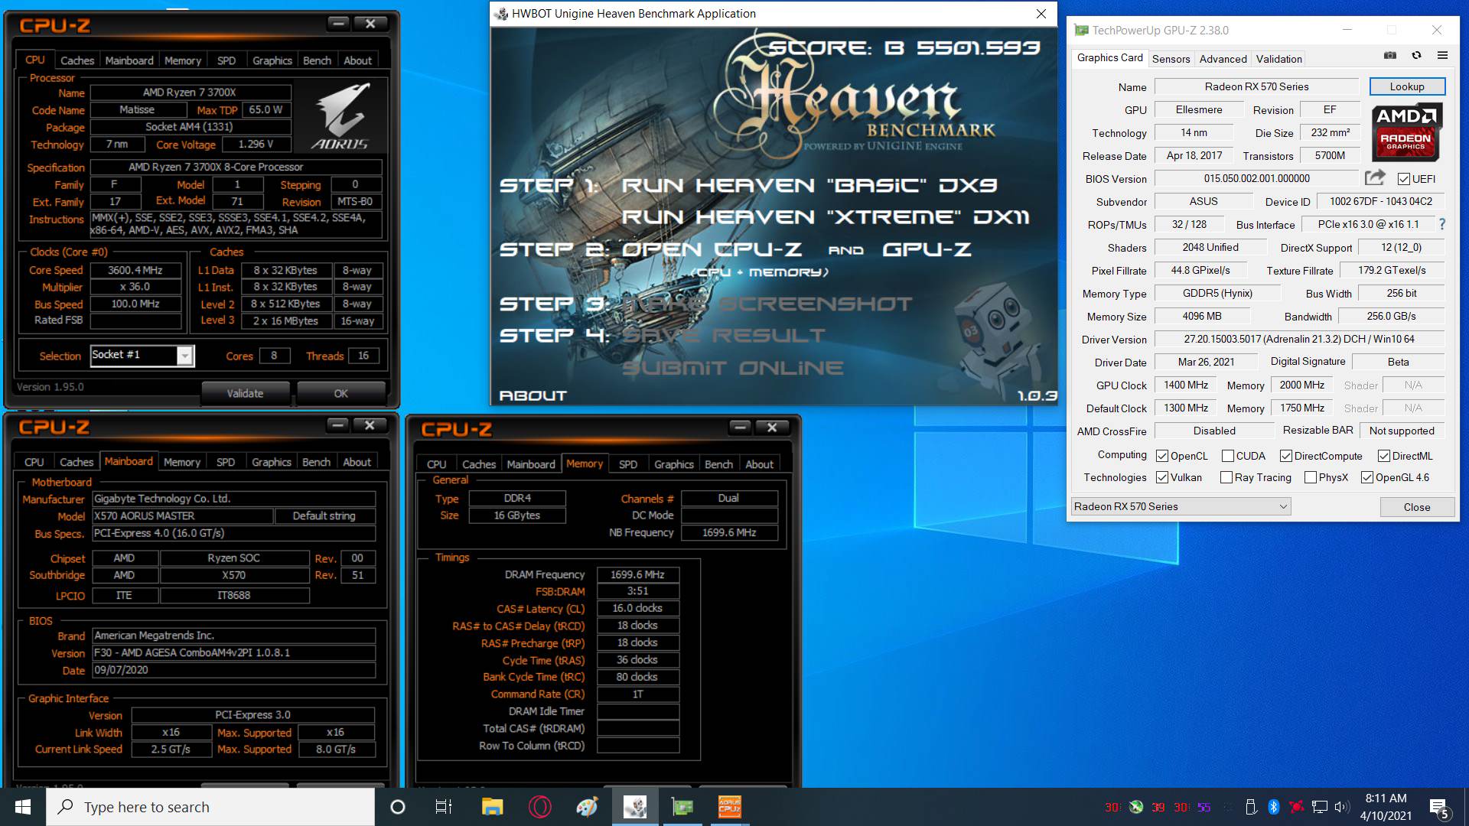The width and height of the screenshot is (1469, 826).
Task: Click the OK button in top CPU-Z window
Action: click(340, 393)
